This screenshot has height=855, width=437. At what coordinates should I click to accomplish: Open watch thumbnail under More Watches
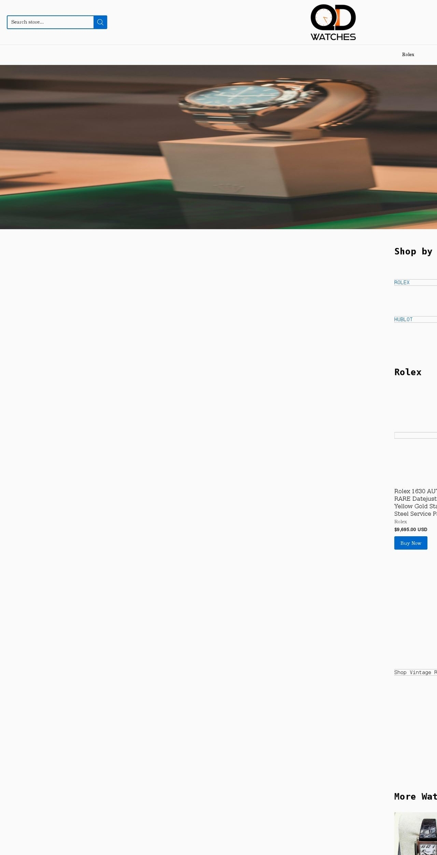coord(416,834)
